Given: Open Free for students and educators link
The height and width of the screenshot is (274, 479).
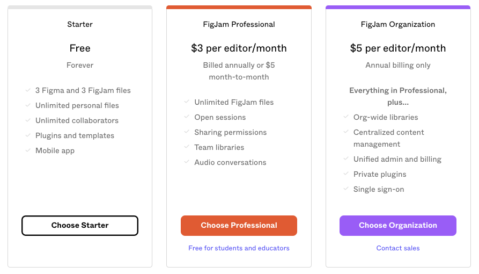Looking at the screenshot, I should coord(239,248).
